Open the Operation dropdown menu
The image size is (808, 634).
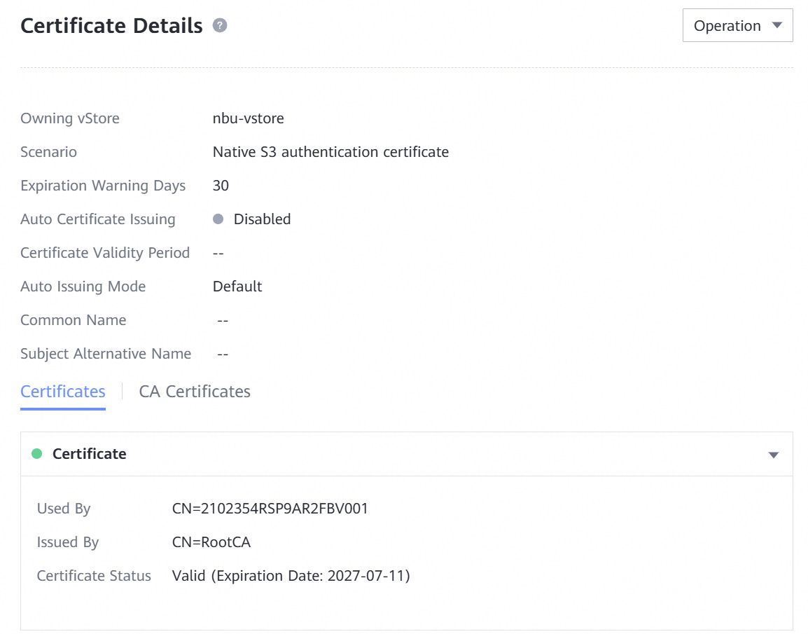coord(737,25)
